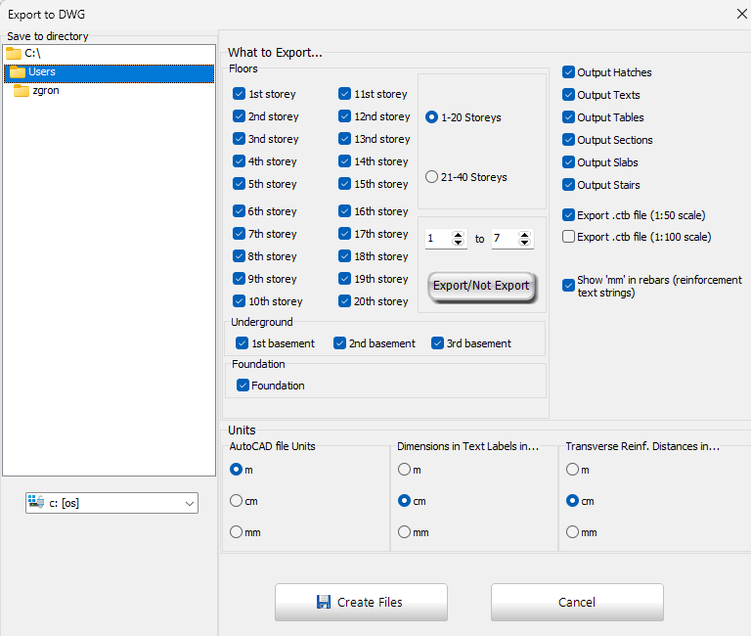Click the drive icon in the drive selector
This screenshot has width=751, height=636.
point(37,503)
